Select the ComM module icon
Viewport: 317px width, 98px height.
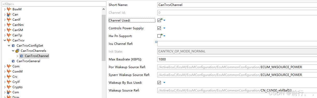(9, 72)
